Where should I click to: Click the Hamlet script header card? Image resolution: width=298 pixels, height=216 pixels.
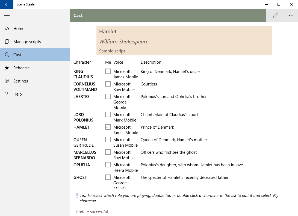pyautogui.click(x=184, y=40)
